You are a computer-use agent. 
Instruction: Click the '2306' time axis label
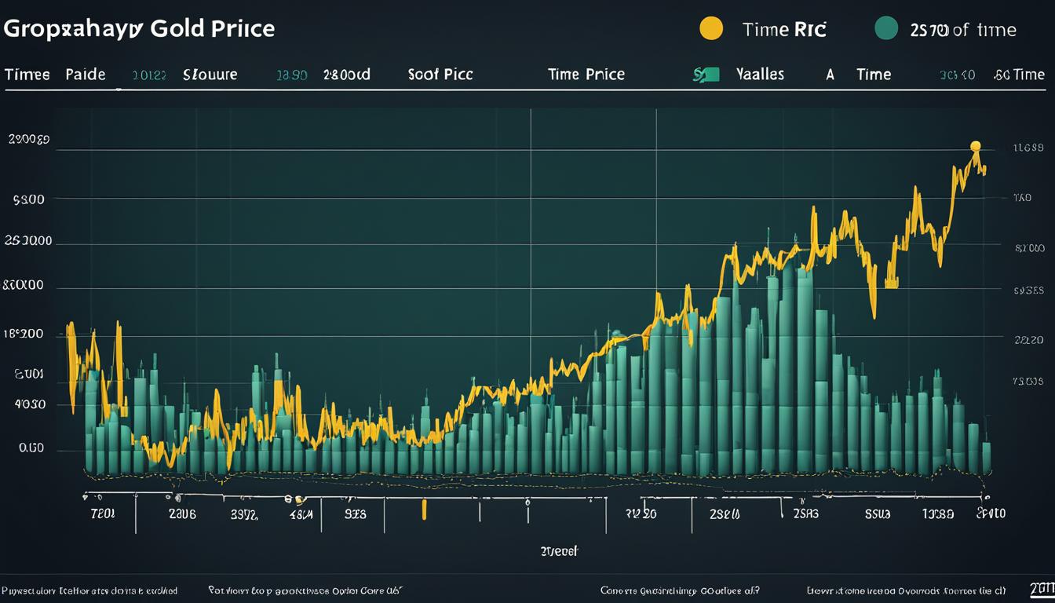(x=183, y=514)
